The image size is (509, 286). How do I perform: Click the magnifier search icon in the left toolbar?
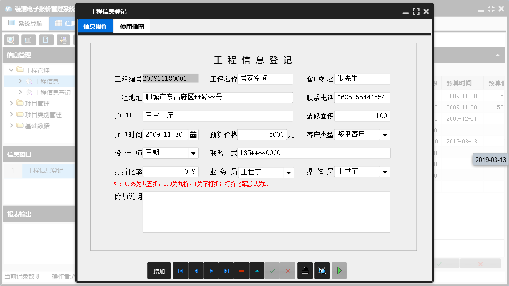pos(10,40)
